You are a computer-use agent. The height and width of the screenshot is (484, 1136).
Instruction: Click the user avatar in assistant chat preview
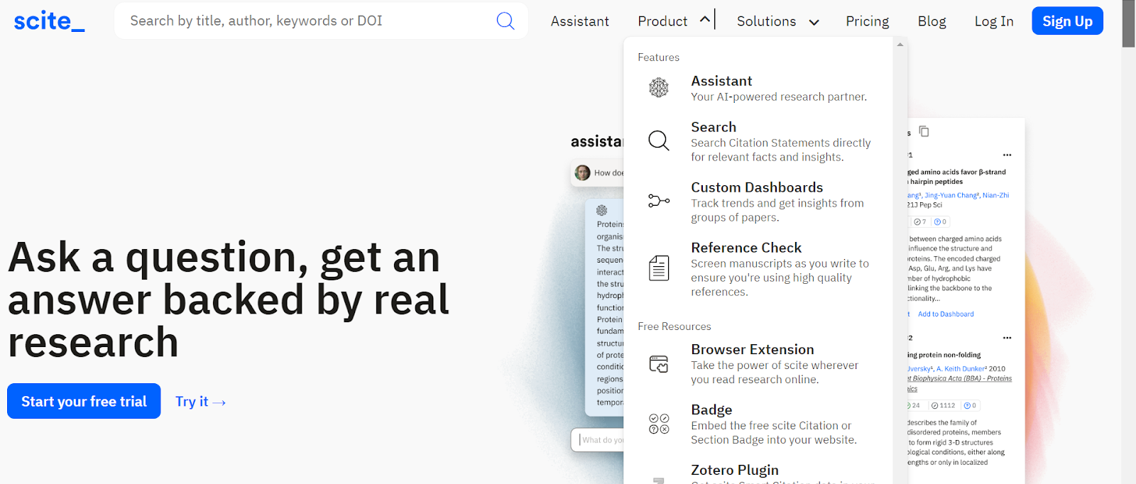(582, 172)
